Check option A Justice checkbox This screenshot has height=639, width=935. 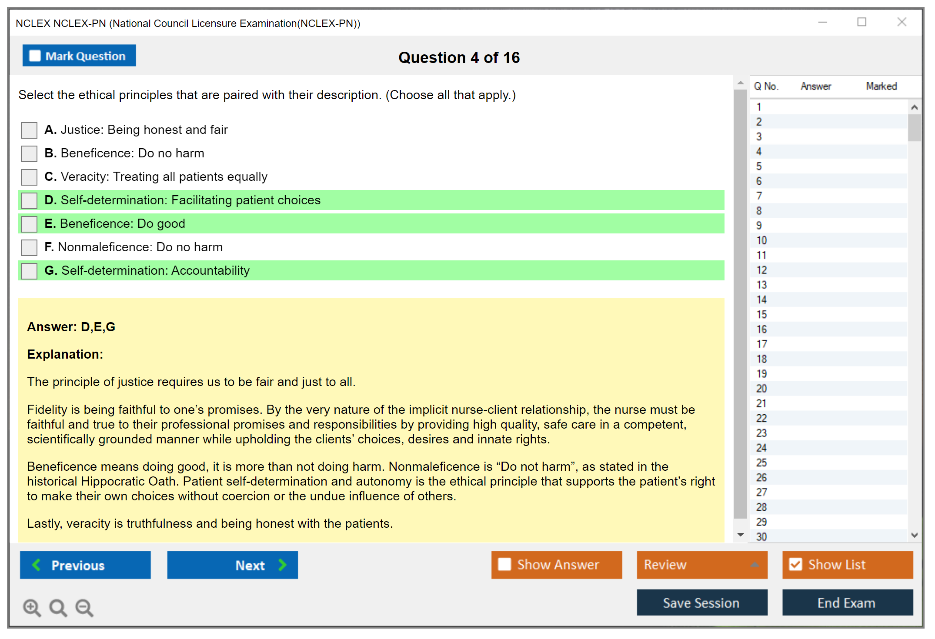pos(29,130)
